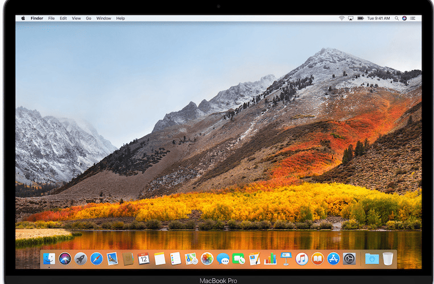Open the Apple menu

pyautogui.click(x=23, y=18)
